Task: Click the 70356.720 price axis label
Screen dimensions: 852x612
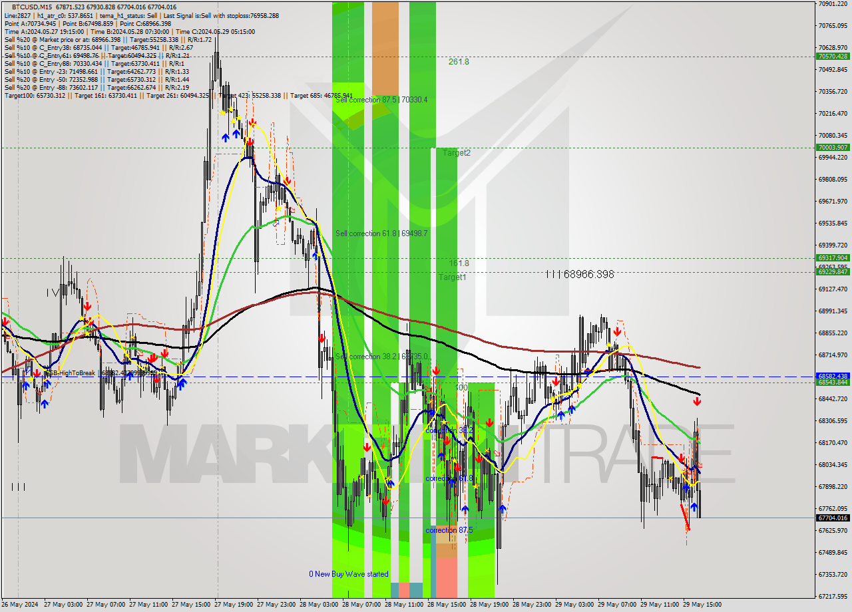Action: (833, 91)
